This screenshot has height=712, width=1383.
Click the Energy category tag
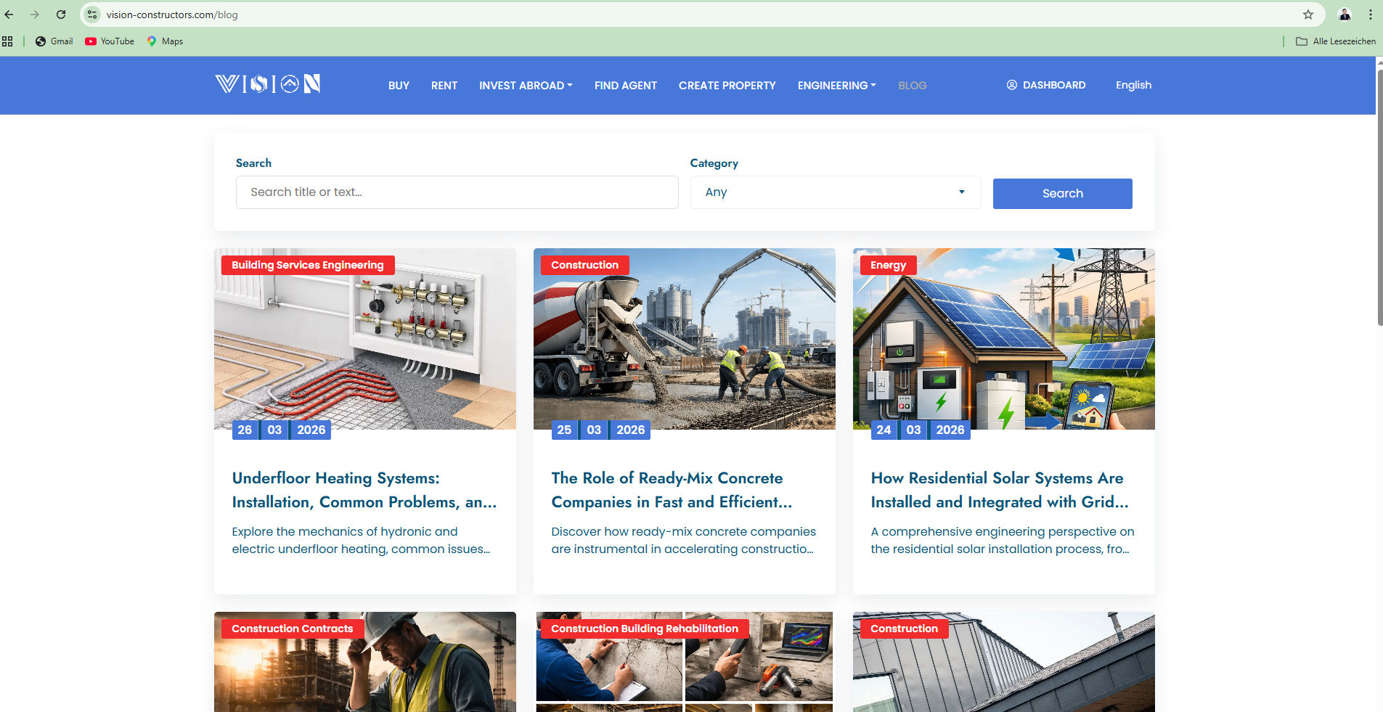(x=888, y=265)
